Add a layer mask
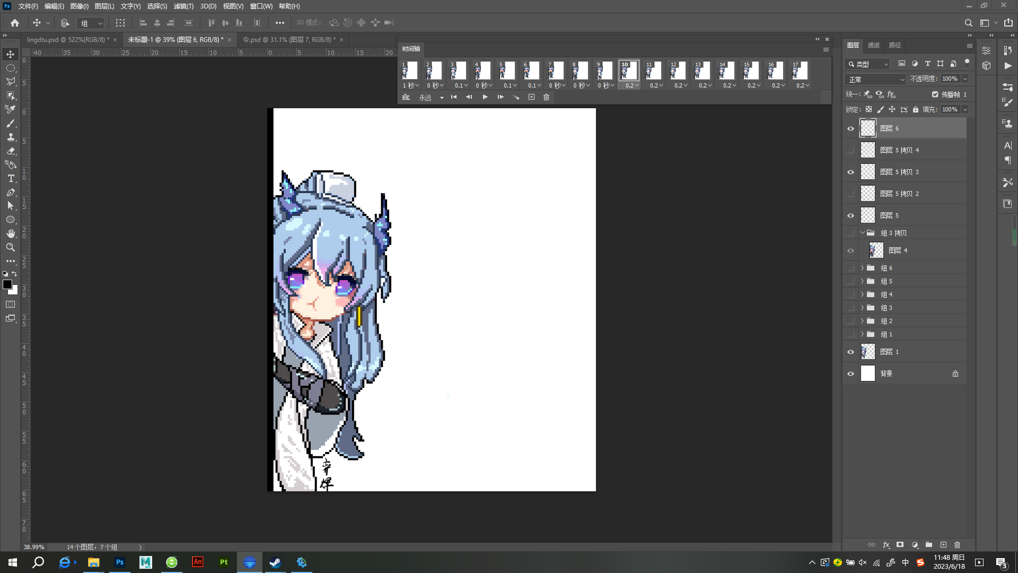 tap(900, 545)
